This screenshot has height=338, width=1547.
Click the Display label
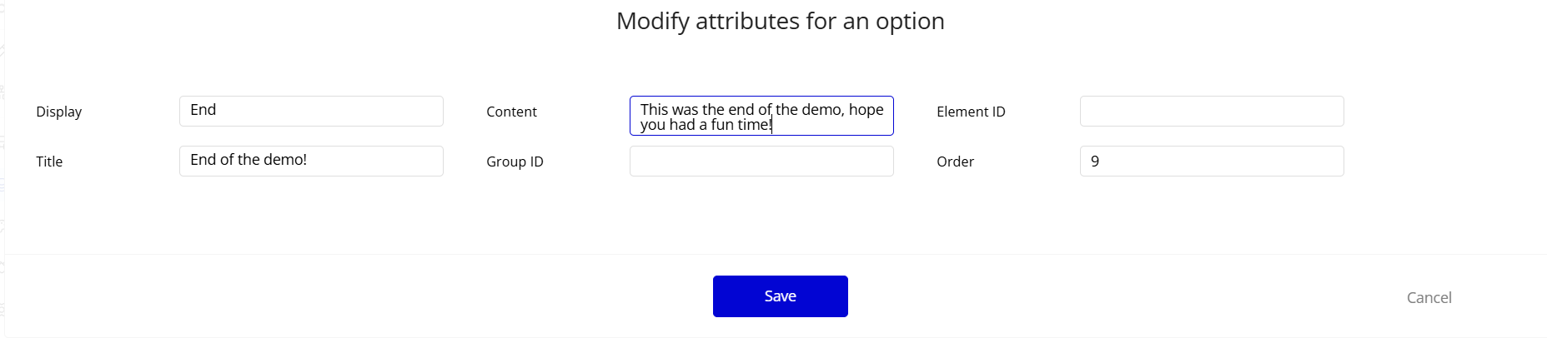pyautogui.click(x=59, y=112)
